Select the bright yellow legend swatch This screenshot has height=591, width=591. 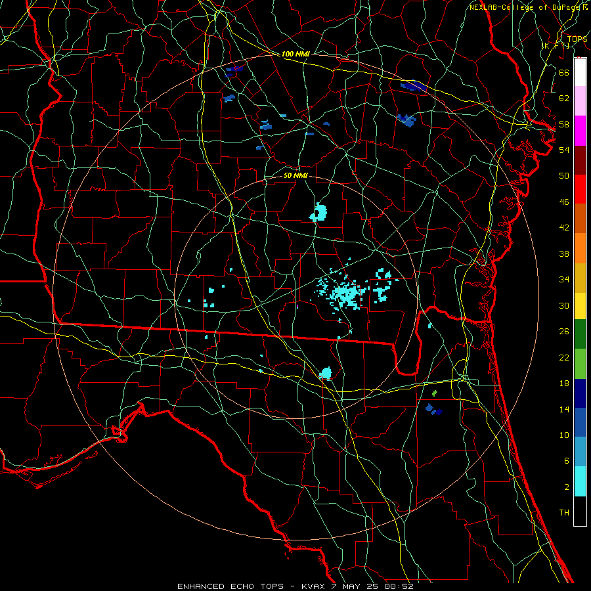580,305
